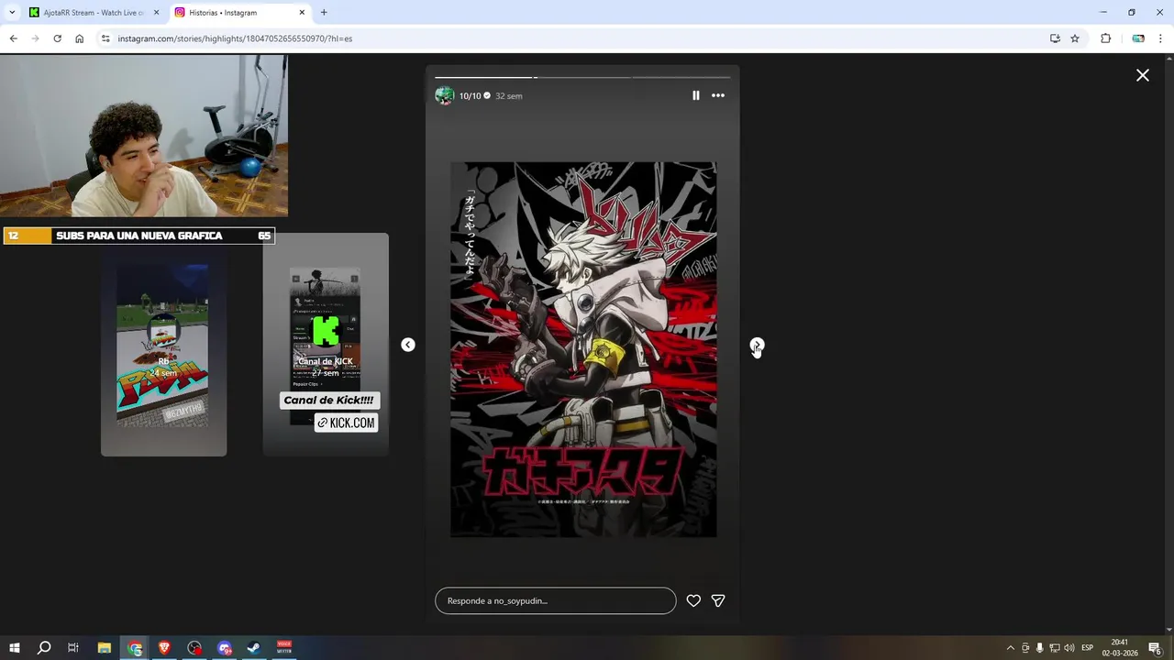Show hidden system tray icons
The width and height of the screenshot is (1174, 660).
point(1011,648)
